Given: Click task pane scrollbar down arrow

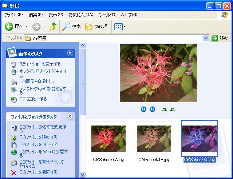Looking at the screenshot, I should tap(83, 174).
